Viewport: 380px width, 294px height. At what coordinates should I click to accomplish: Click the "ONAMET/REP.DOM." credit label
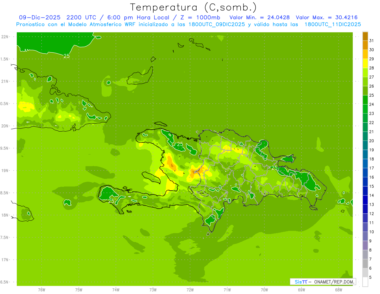335,282
